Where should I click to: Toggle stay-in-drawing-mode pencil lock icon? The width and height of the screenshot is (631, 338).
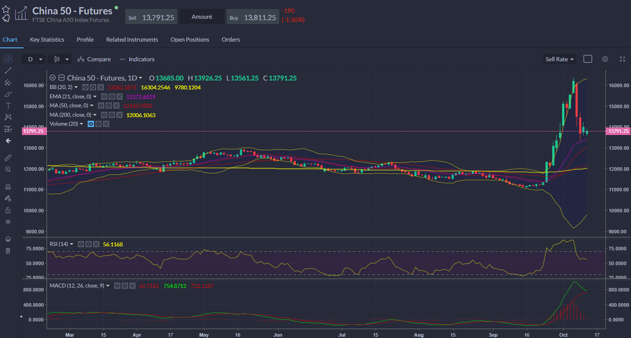pyautogui.click(x=8, y=199)
